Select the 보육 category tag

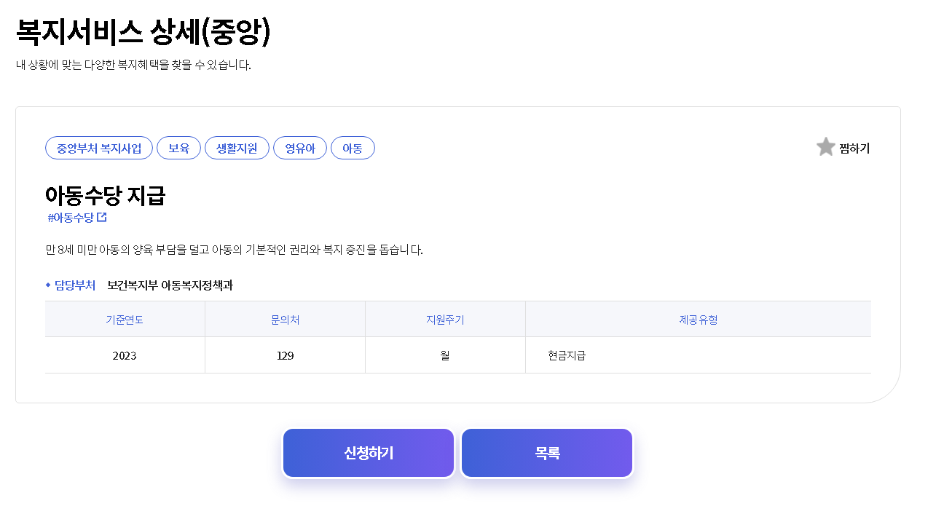[x=178, y=147]
